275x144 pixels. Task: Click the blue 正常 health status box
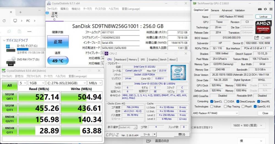coord(58,42)
